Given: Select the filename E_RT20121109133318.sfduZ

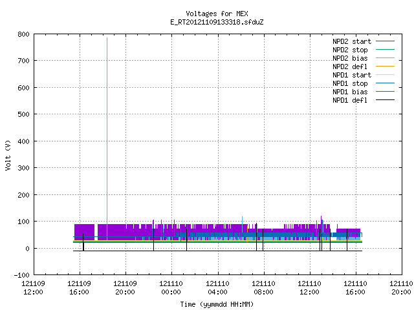Looking at the screenshot, I should point(217,22).
